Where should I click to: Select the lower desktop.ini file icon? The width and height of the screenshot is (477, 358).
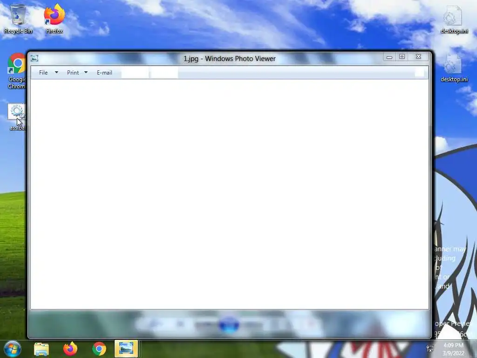(x=454, y=68)
